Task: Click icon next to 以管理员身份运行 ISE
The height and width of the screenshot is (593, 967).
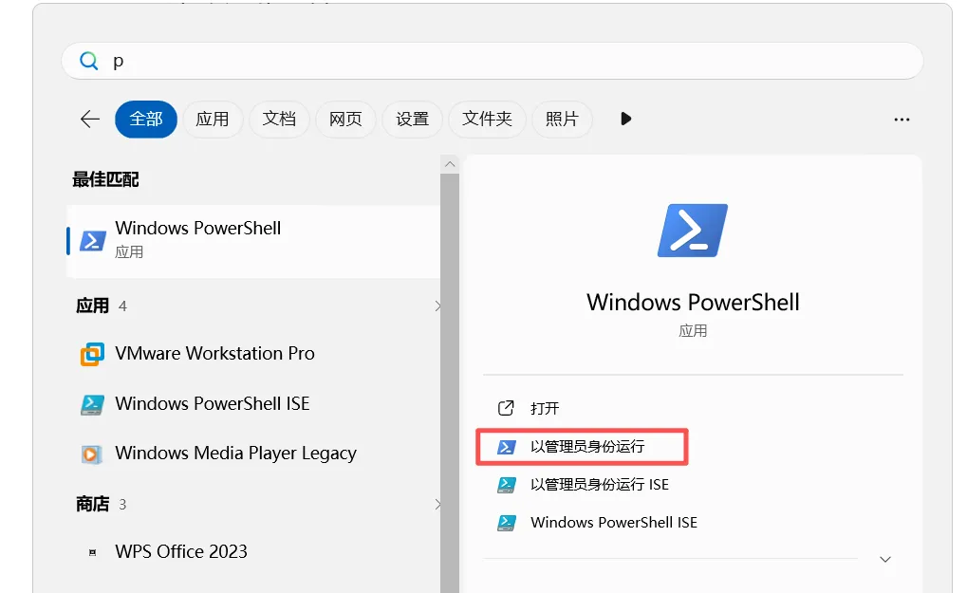Action: tap(507, 485)
